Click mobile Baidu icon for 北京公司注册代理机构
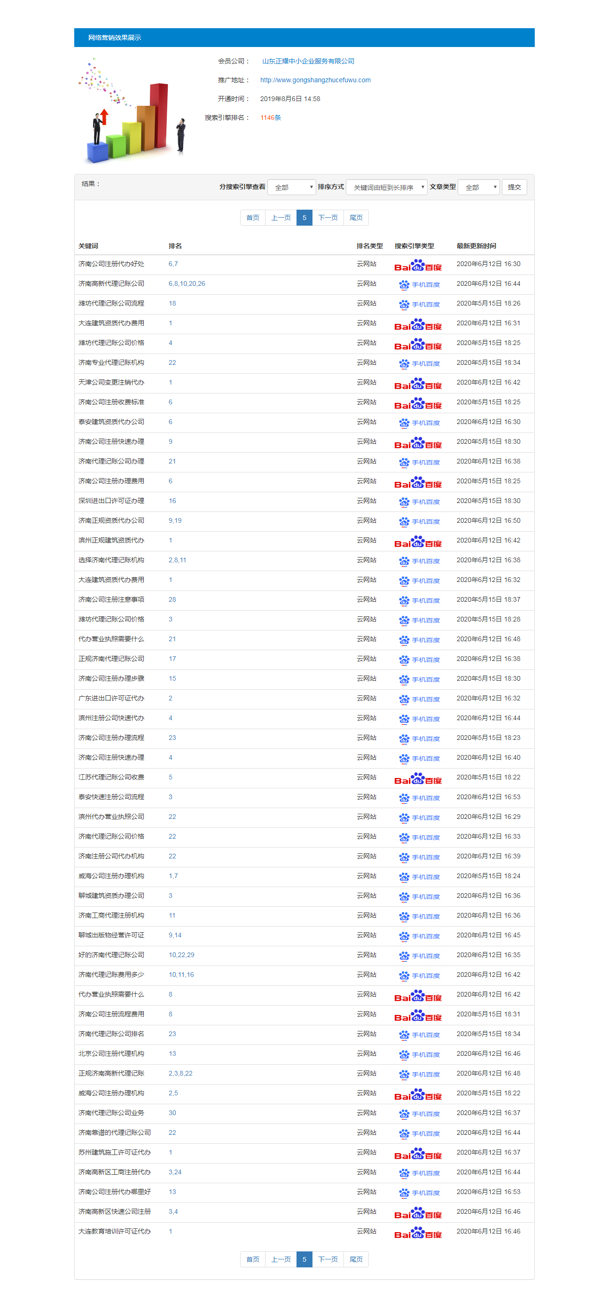This screenshot has height=1289, width=609. click(419, 1054)
